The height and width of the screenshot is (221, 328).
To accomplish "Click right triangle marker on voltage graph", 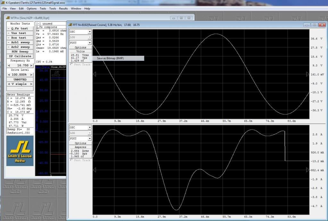I will [307, 74].
